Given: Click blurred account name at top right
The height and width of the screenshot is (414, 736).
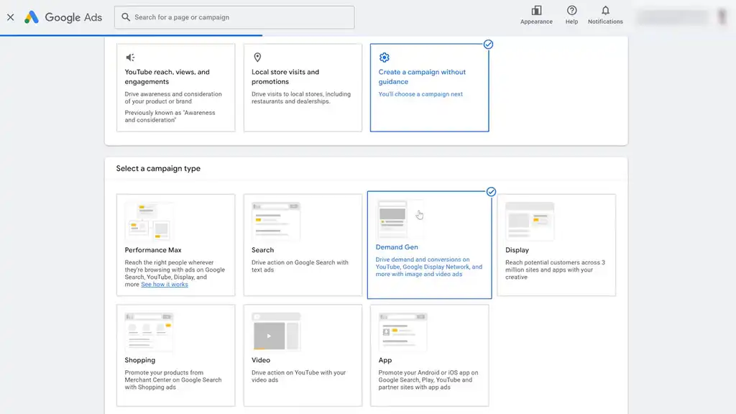Looking at the screenshot, I should (x=673, y=17).
